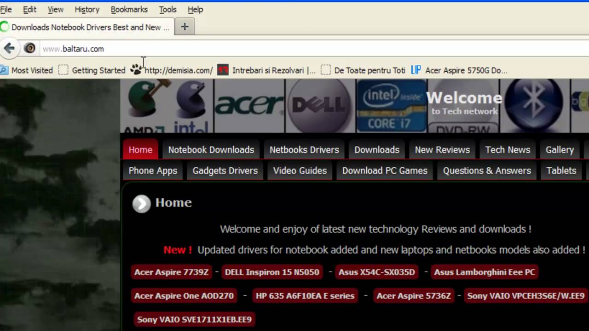Open the Help menu
The height and width of the screenshot is (331, 589).
(195, 9)
